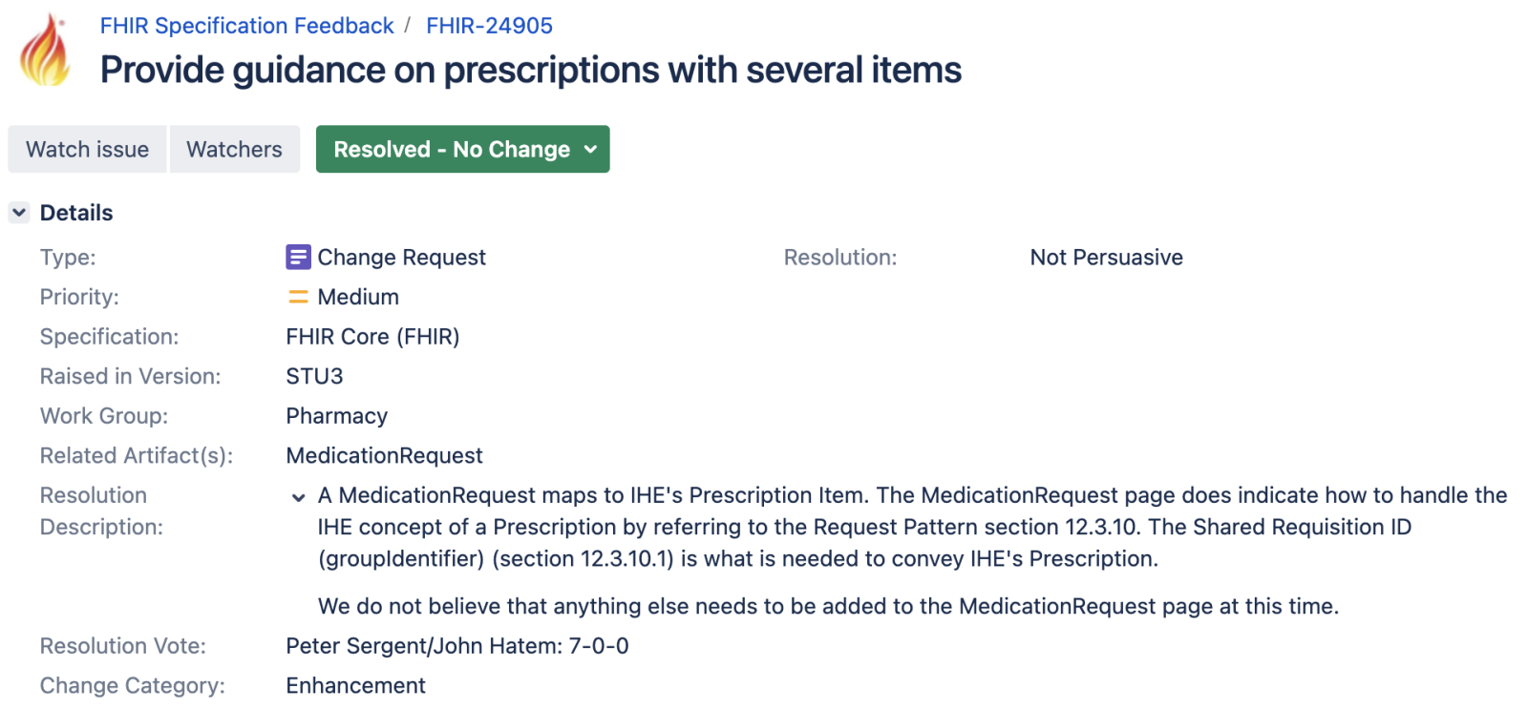The image size is (1528, 709).
Task: Collapse the Details section chevron
Action: tap(19, 213)
